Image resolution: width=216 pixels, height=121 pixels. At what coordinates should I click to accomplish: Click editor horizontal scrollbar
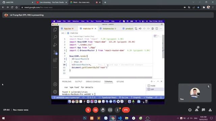coord(111,77)
